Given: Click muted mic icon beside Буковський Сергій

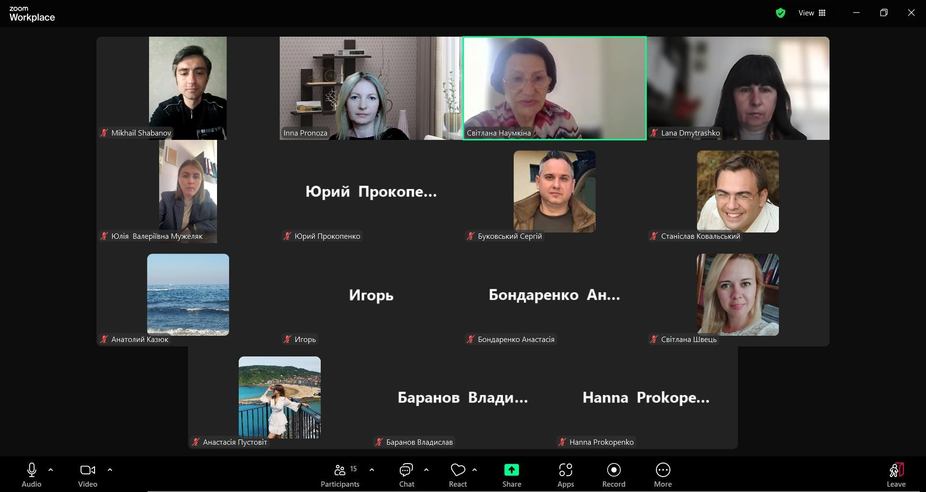Looking at the screenshot, I should pyautogui.click(x=470, y=236).
